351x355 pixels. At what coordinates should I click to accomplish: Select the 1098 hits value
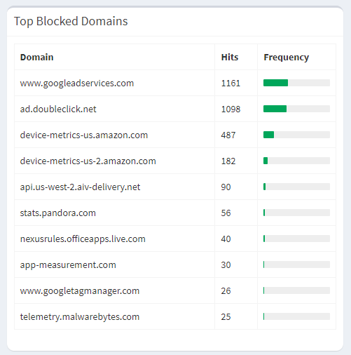230,109
